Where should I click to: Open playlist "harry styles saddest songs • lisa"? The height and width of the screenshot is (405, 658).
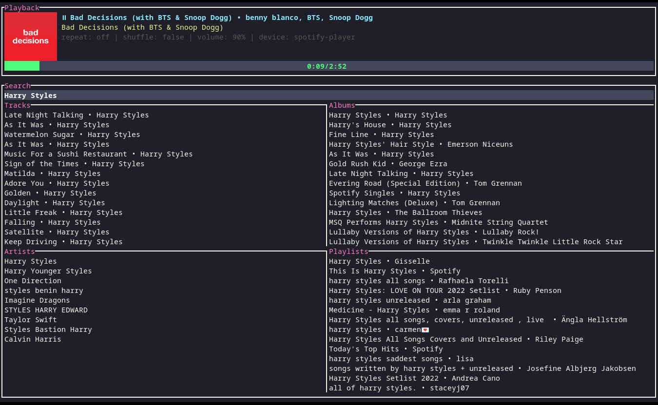click(x=401, y=359)
